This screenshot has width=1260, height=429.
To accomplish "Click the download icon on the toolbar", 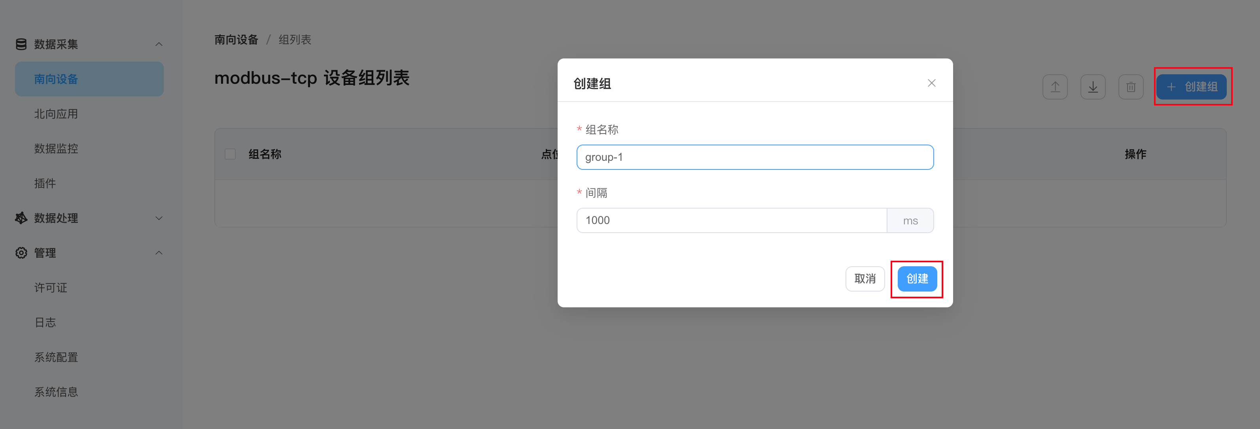I will tap(1093, 87).
